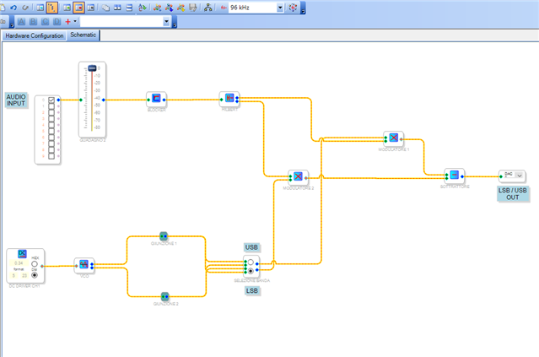Select the LSB radio button in band selector
539x357 pixels.
coord(251,271)
